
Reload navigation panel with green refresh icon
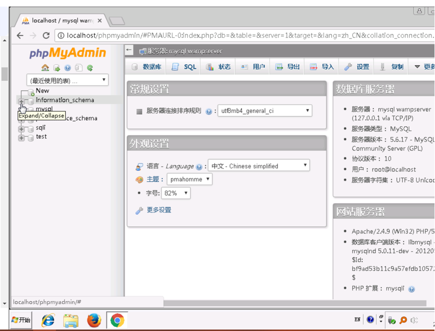[90, 68]
